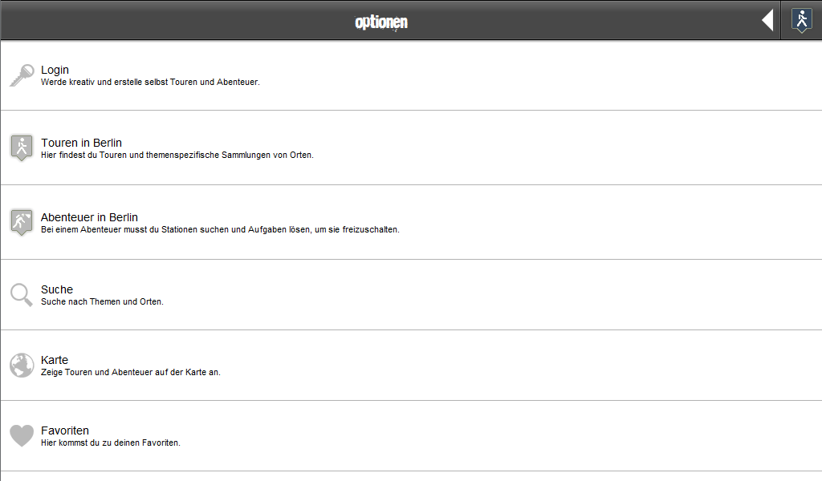Click the Abenteuer climbing figure icon

pos(22,222)
